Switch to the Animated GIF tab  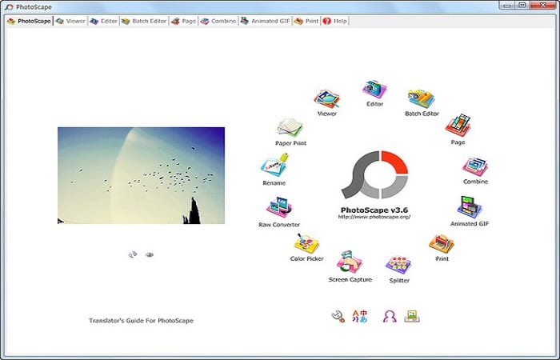(x=266, y=21)
